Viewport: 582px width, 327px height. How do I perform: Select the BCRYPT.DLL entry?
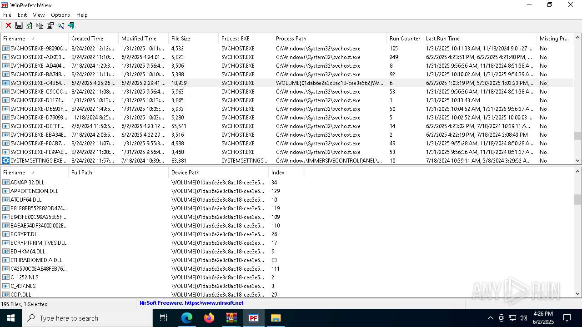[25, 234]
